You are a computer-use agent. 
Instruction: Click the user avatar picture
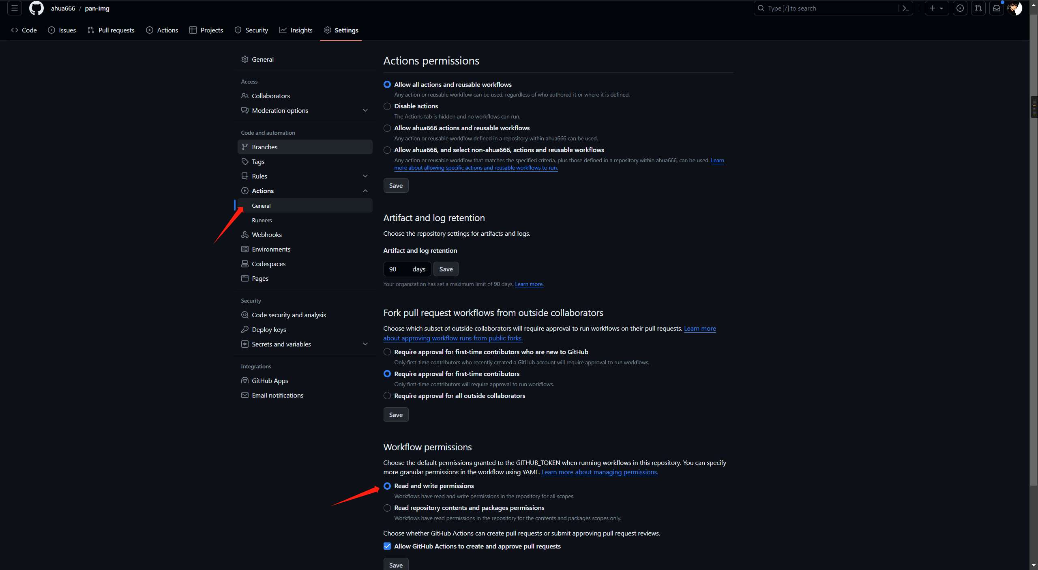pos(1014,8)
